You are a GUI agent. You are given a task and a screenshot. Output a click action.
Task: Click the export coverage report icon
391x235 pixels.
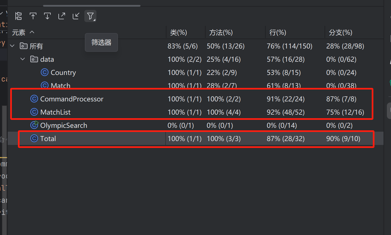[x=62, y=16]
